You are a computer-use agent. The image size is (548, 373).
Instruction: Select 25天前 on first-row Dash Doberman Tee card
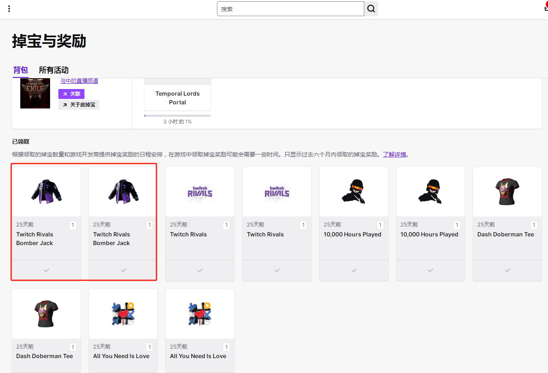[x=486, y=224]
